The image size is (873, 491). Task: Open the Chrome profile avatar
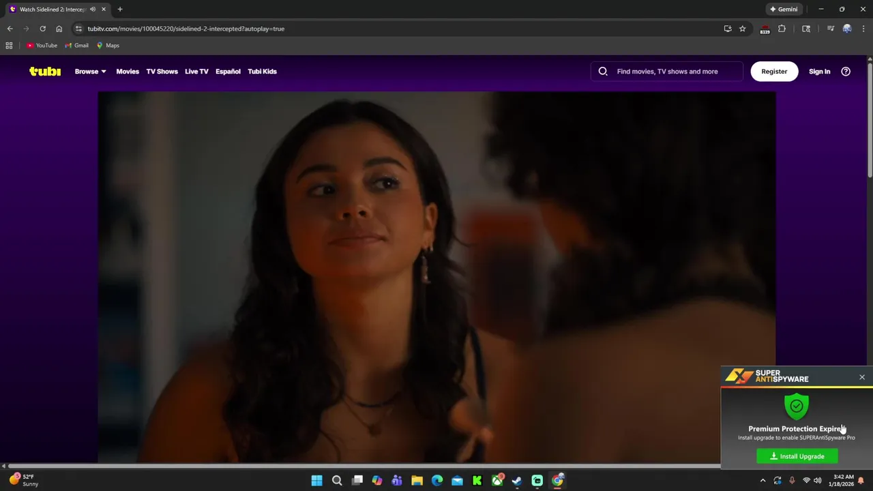pos(847,29)
